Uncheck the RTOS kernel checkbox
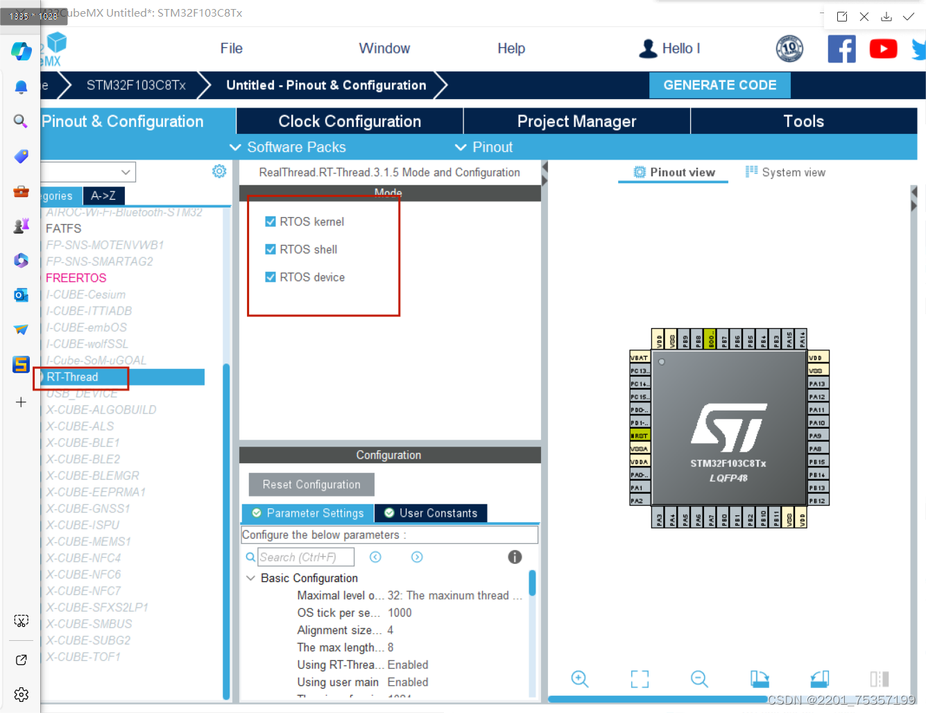The height and width of the screenshot is (713, 926). [x=271, y=221]
